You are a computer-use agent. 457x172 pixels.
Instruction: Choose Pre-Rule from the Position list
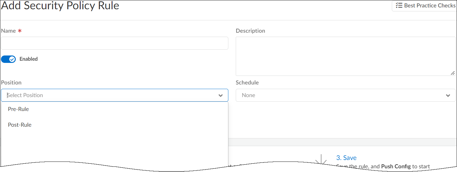coord(19,109)
